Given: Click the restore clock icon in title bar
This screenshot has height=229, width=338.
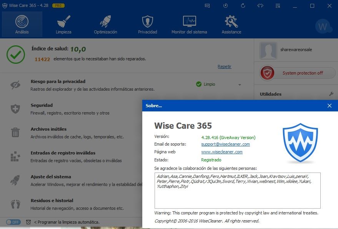Looking at the screenshot, I should [225, 6].
